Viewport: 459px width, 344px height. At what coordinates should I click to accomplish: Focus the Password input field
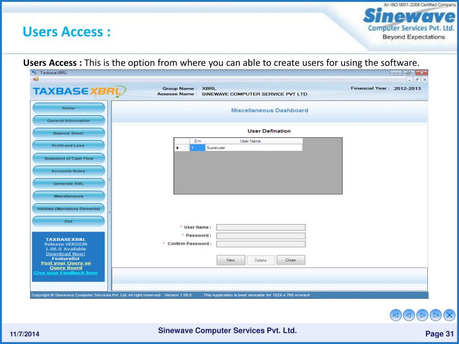tap(261, 236)
